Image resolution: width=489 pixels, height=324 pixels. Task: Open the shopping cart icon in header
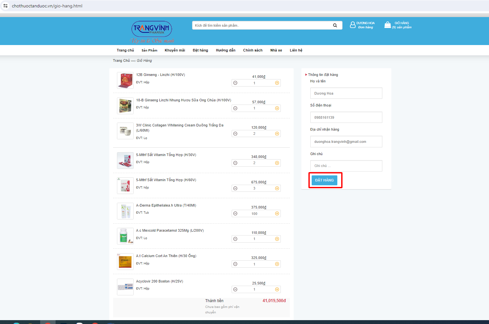[388, 25]
